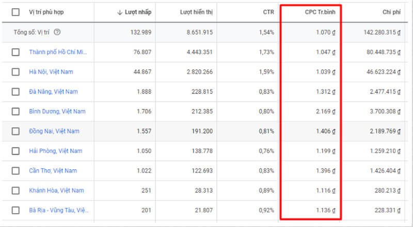Check the box next to Hải Phòng
Image resolution: width=413 pixels, height=227 pixels.
click(15, 151)
